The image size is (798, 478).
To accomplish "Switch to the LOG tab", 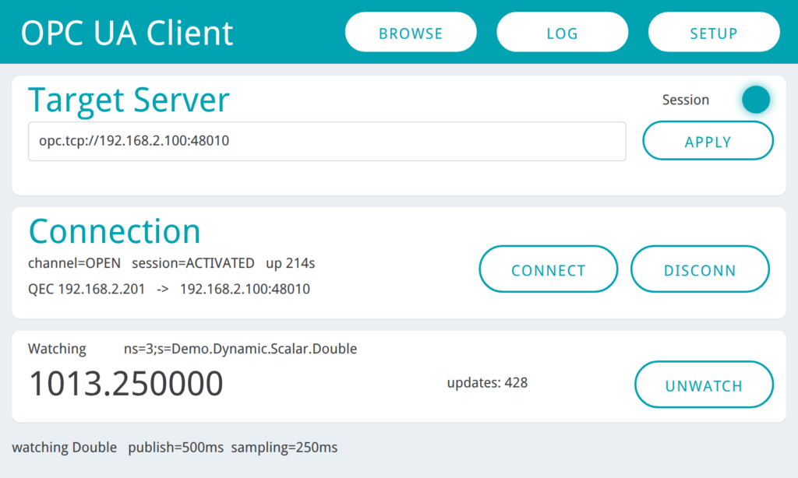I will pyautogui.click(x=563, y=32).
